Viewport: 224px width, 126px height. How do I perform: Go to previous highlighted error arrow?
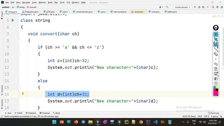tap(219, 16)
